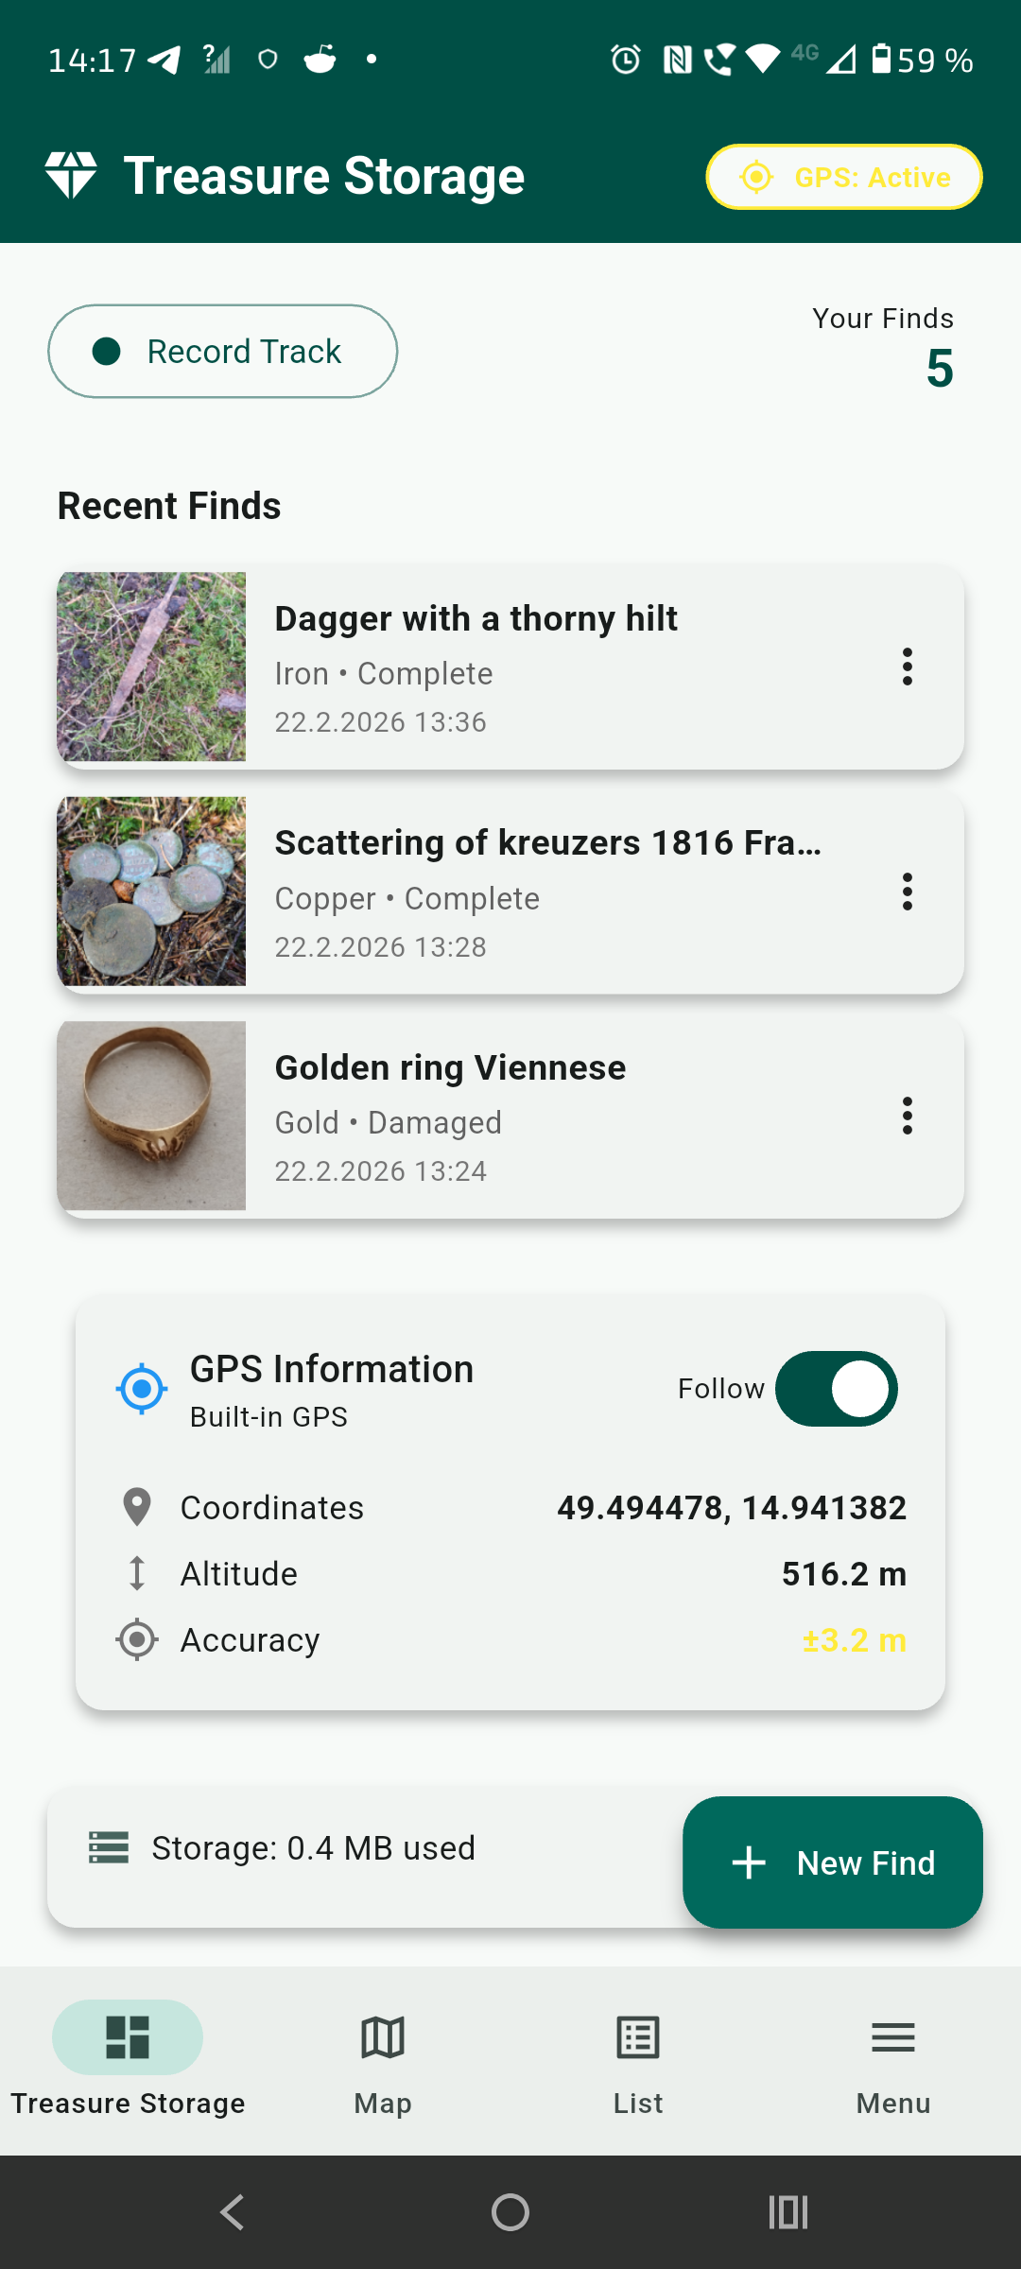Open options menu for Golden ring Viennese
The height and width of the screenshot is (2269, 1021).
[908, 1116]
